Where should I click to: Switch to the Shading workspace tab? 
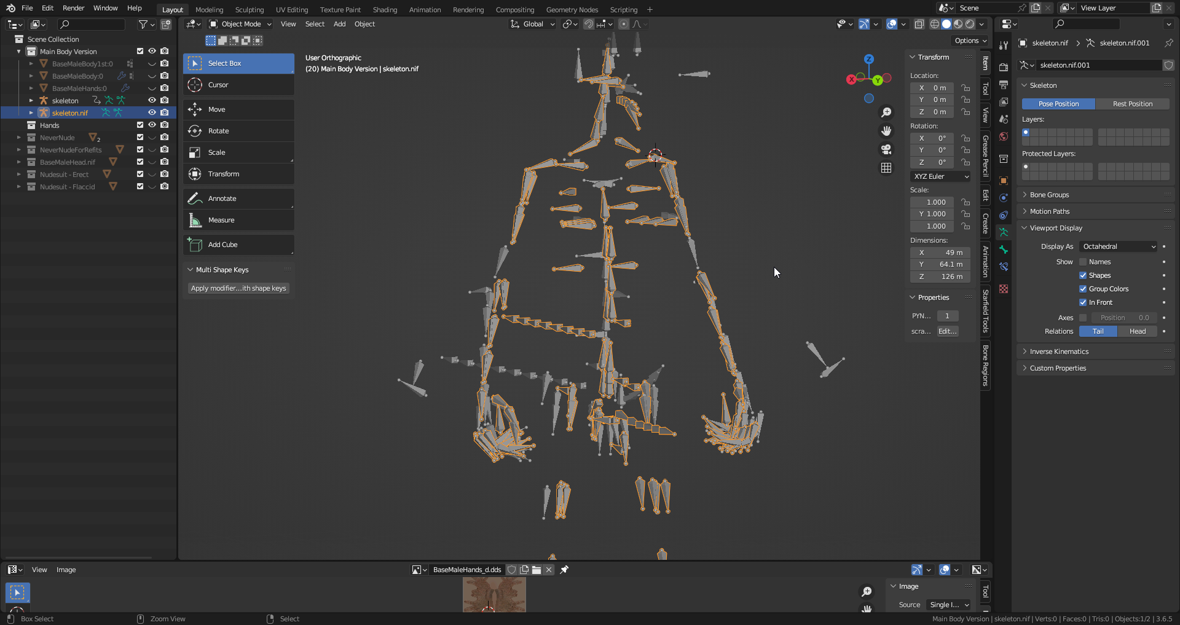tap(385, 9)
